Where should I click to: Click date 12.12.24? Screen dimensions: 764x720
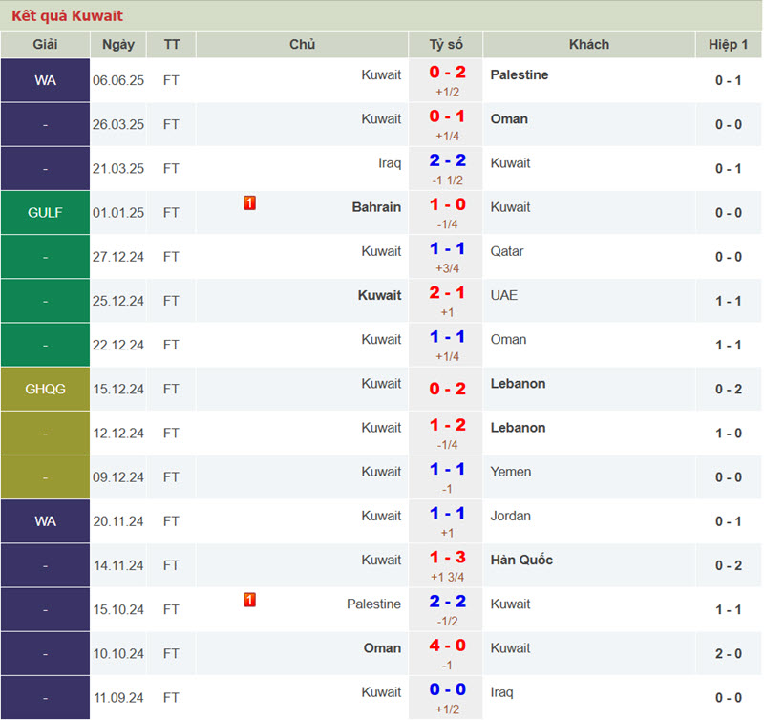pos(118,434)
